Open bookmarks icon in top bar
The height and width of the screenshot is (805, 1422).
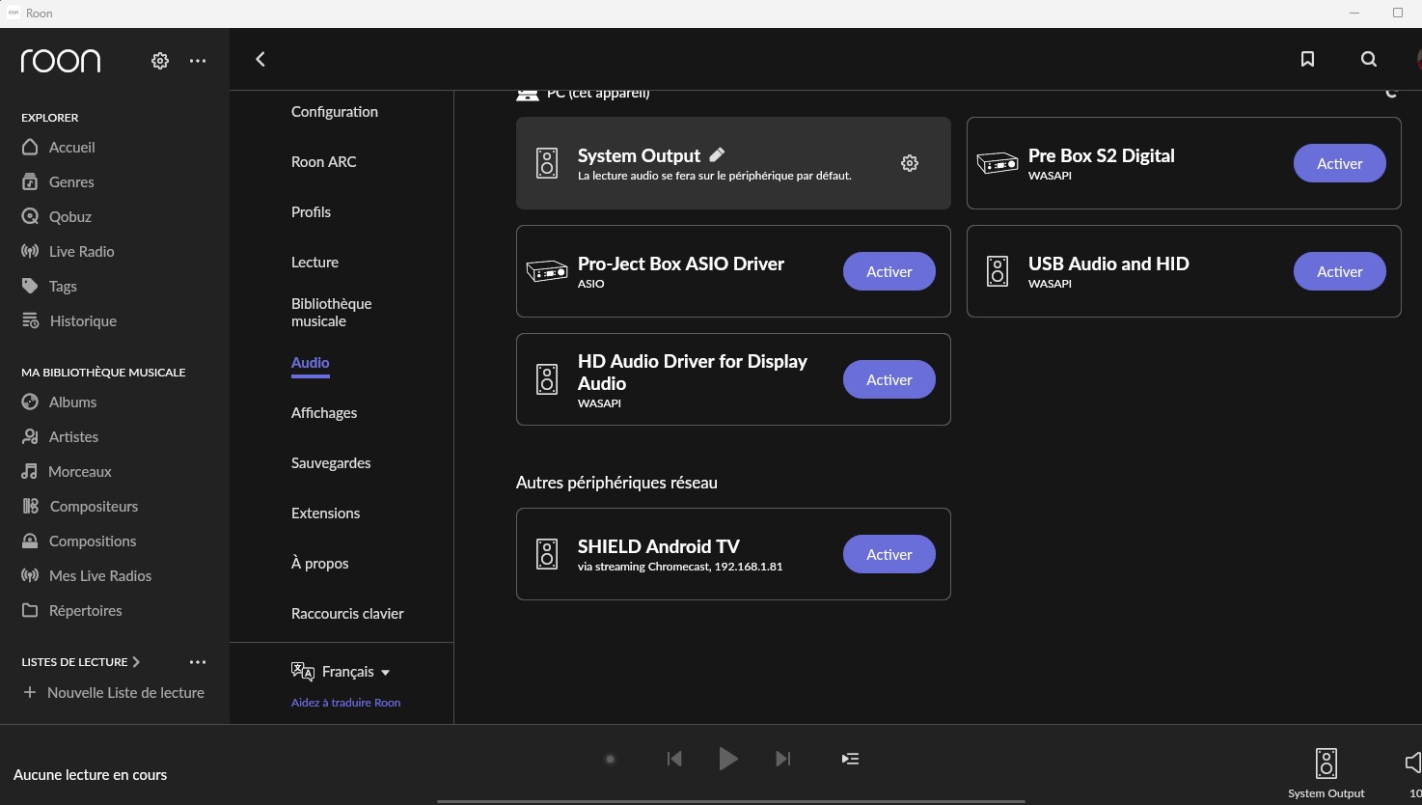[x=1307, y=59]
